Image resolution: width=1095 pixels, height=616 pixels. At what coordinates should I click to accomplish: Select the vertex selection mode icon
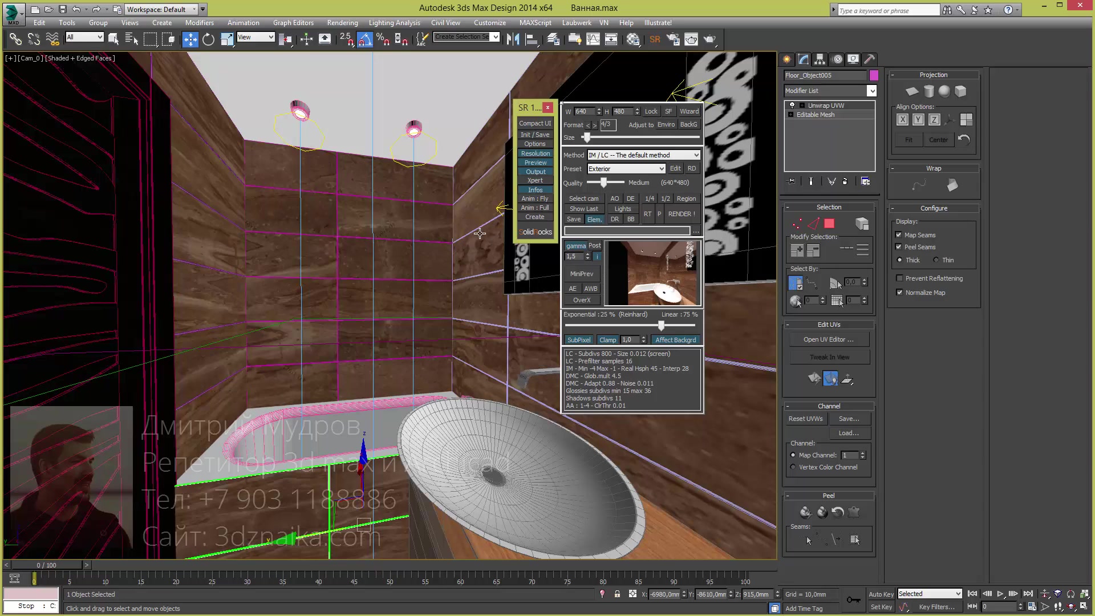coord(797,224)
